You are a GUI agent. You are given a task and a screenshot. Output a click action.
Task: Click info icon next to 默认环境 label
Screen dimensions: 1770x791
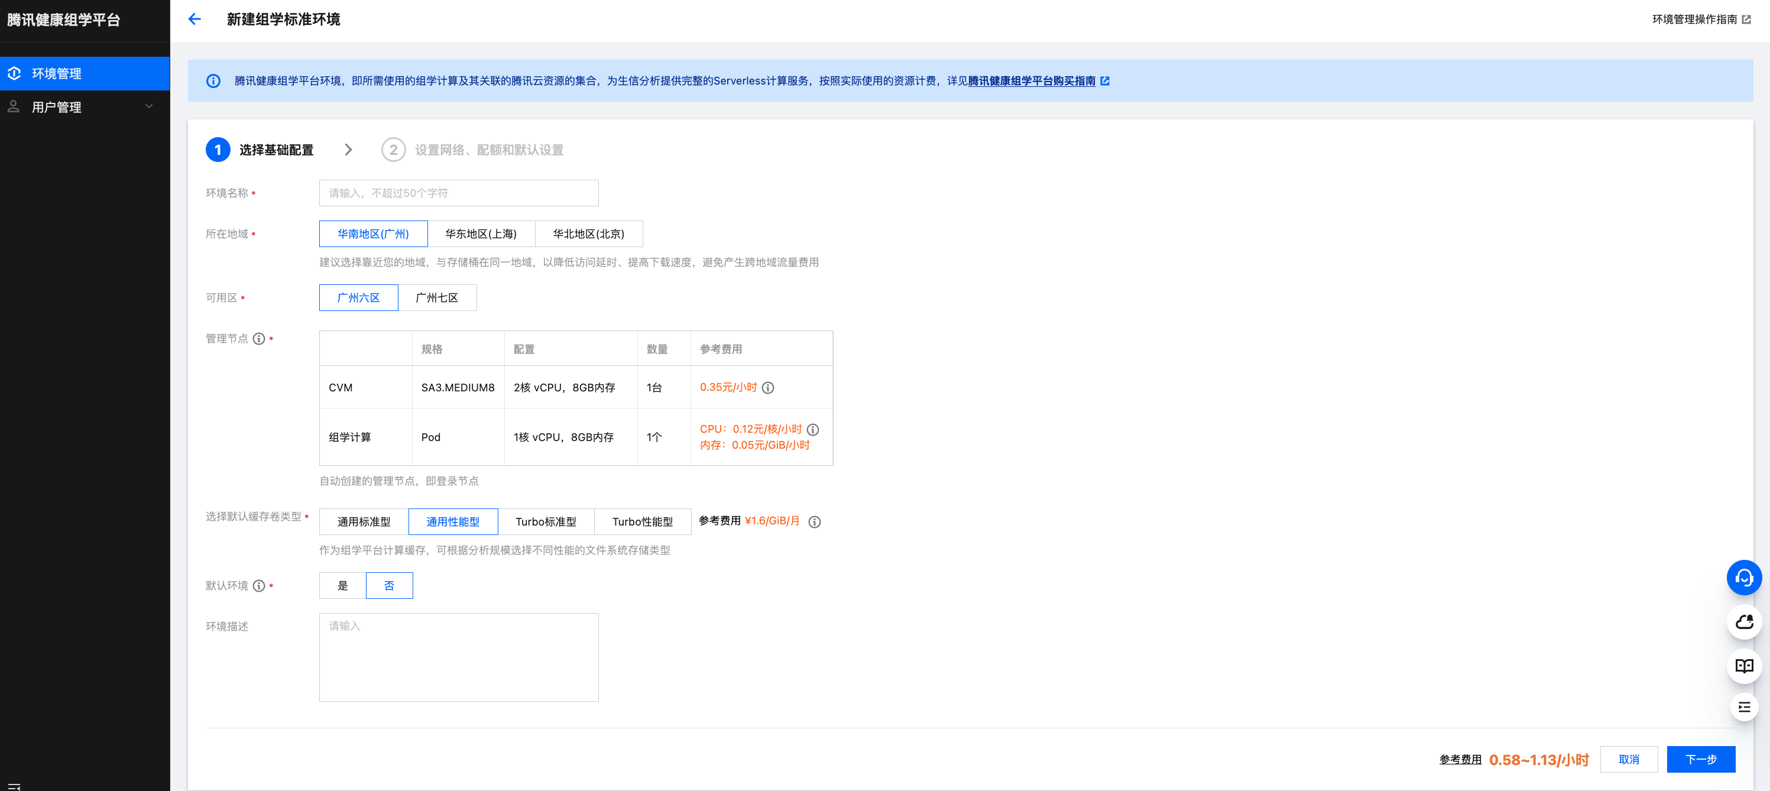258,585
